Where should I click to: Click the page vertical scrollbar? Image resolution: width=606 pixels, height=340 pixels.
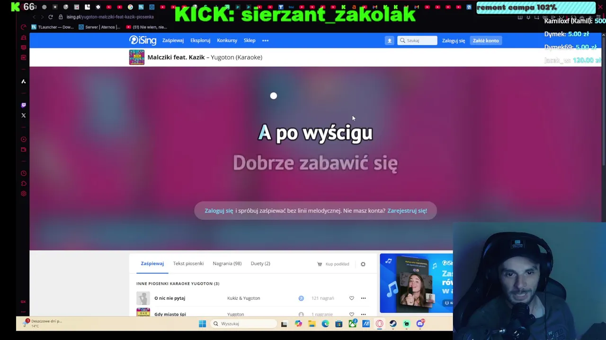coord(603,99)
